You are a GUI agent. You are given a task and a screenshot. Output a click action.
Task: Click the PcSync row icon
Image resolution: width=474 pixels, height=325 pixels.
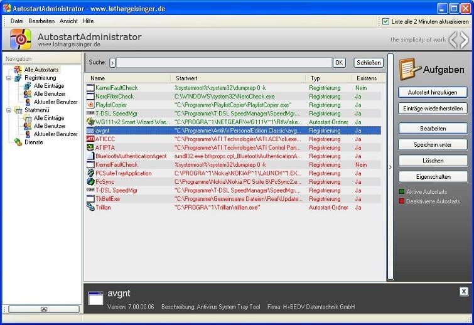tap(90, 181)
